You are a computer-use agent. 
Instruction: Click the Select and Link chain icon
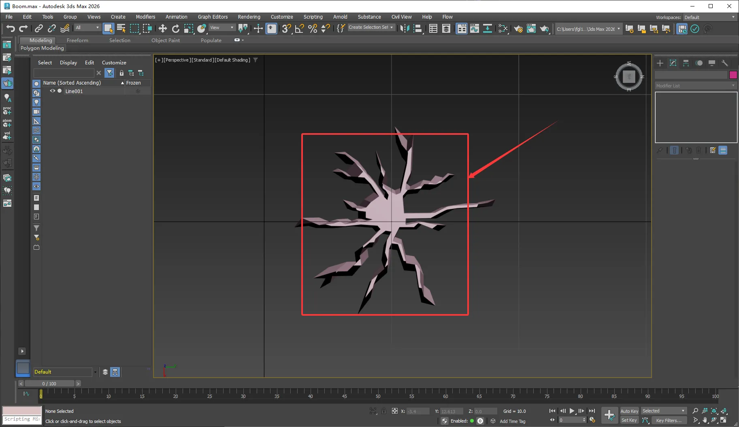(x=39, y=28)
